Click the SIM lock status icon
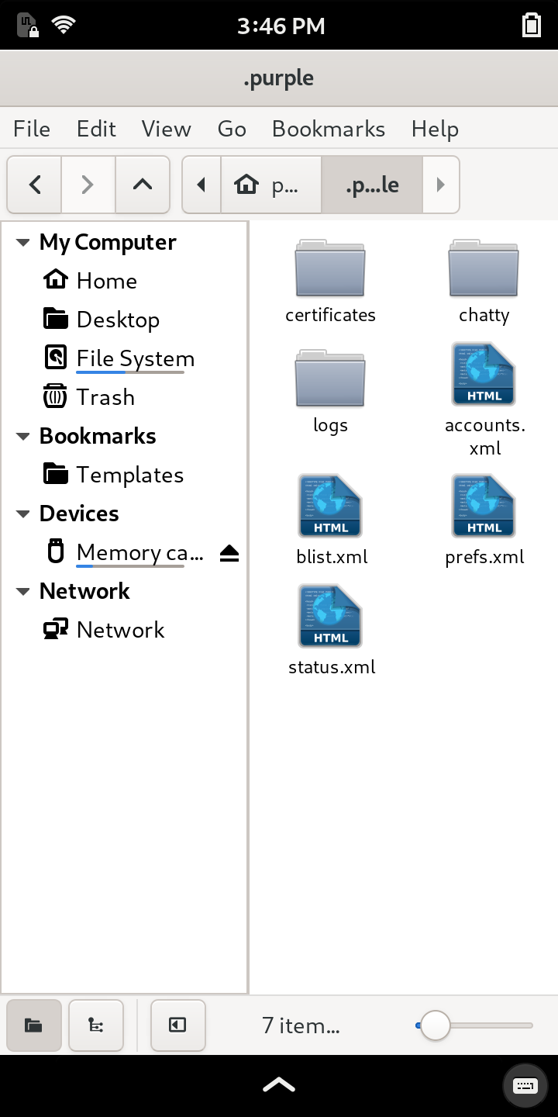This screenshot has height=1117, width=558. click(28, 26)
